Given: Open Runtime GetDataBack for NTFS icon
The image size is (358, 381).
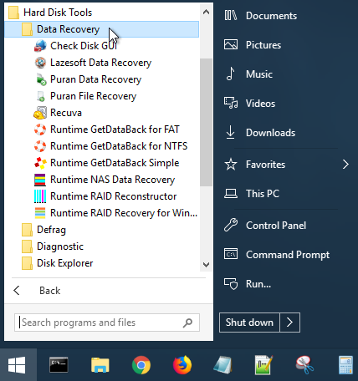Looking at the screenshot, I should (x=40, y=146).
